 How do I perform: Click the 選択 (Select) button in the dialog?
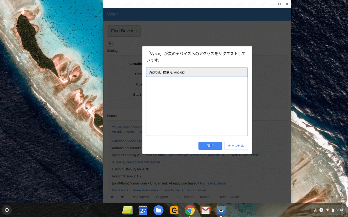click(210, 146)
